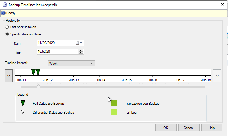Image resolution: width=228 pixels, height=136 pixels.
Task: Increase the time with up spinner arrow
Action: coord(81,50)
